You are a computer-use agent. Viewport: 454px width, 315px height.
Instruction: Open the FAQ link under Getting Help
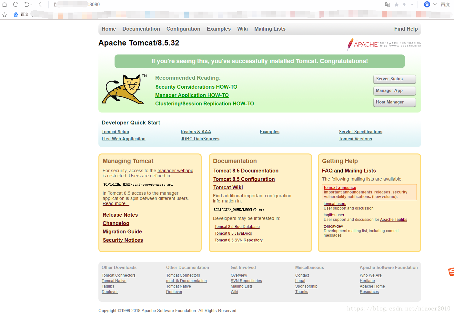click(x=327, y=171)
